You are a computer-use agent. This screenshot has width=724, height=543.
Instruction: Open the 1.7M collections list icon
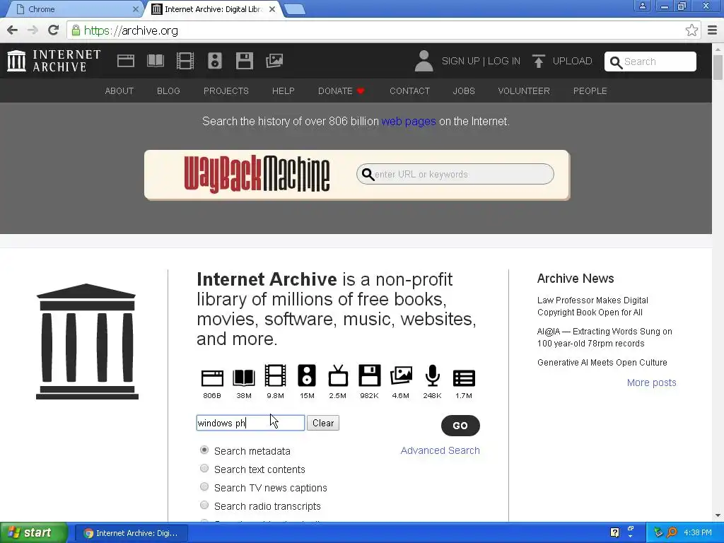pos(464,378)
